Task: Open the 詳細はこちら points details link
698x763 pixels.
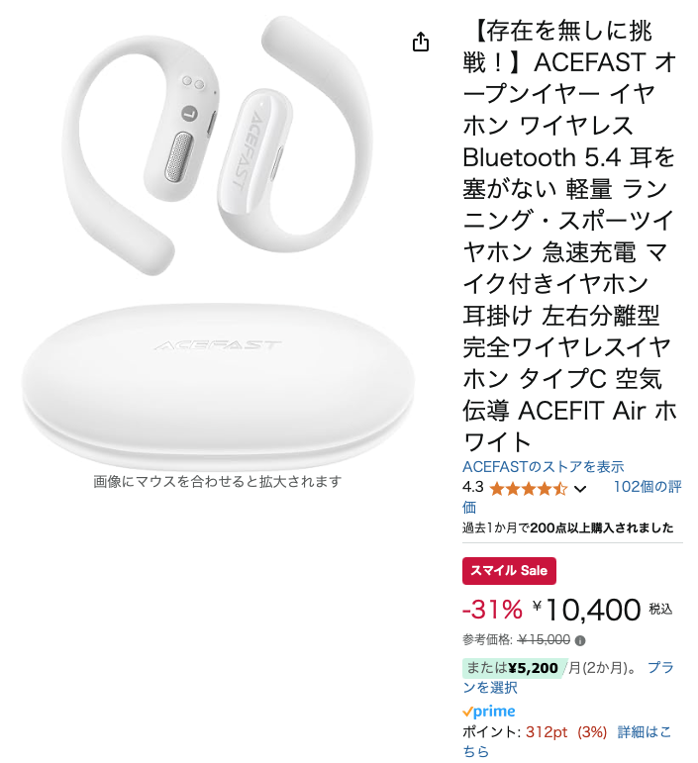Action: coord(567,741)
